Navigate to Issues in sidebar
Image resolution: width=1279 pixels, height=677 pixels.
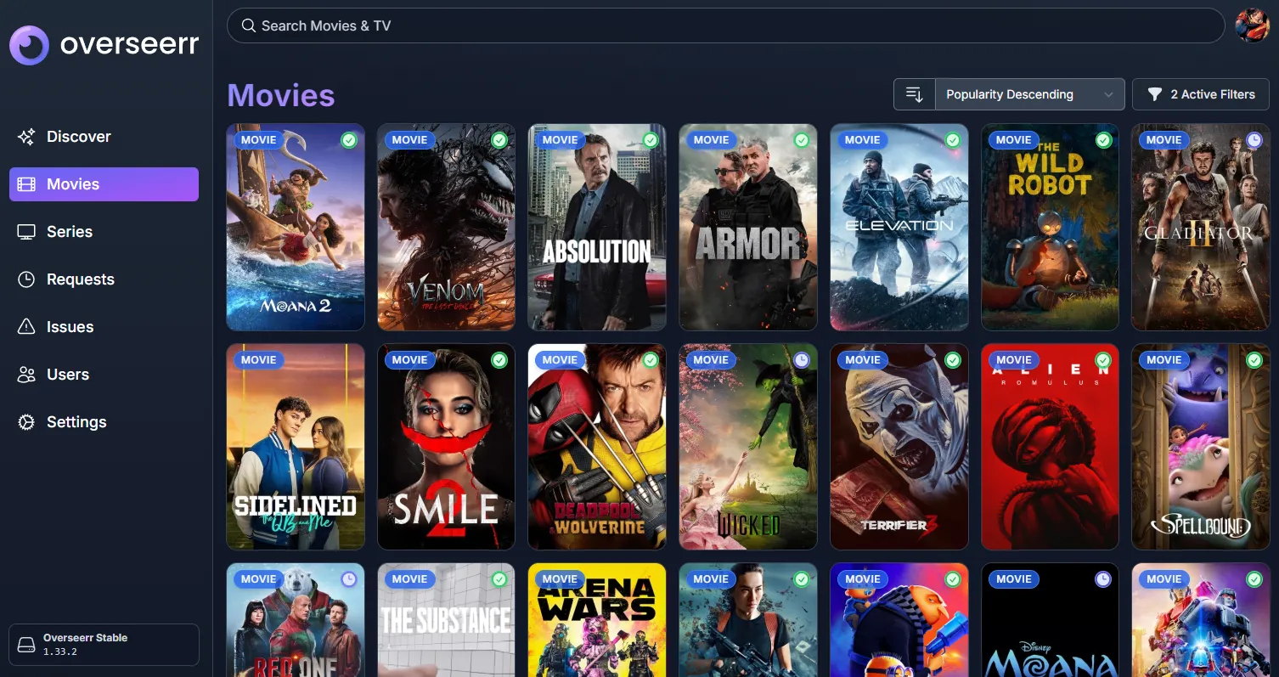[70, 327]
